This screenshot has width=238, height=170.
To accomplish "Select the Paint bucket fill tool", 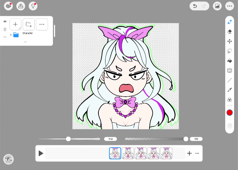I will pos(229,61).
